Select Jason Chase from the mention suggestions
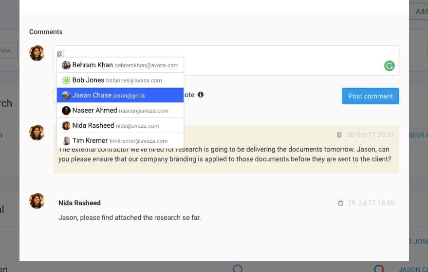Image resolution: width=428 pixels, height=272 pixels. point(120,96)
